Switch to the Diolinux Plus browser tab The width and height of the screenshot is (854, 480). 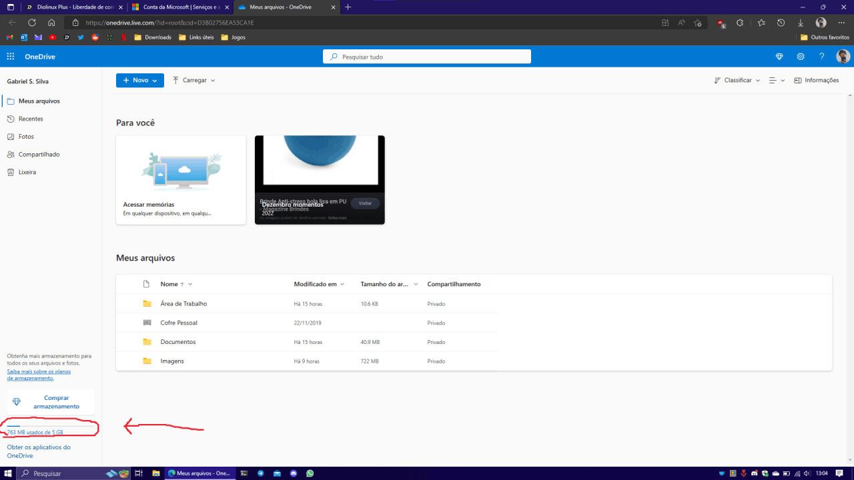tap(74, 7)
